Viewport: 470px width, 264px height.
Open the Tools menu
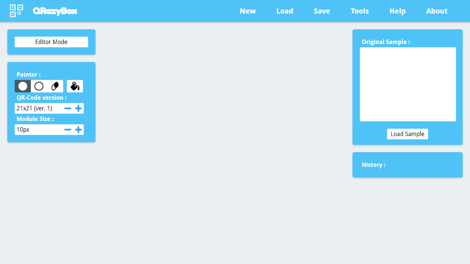(x=360, y=11)
